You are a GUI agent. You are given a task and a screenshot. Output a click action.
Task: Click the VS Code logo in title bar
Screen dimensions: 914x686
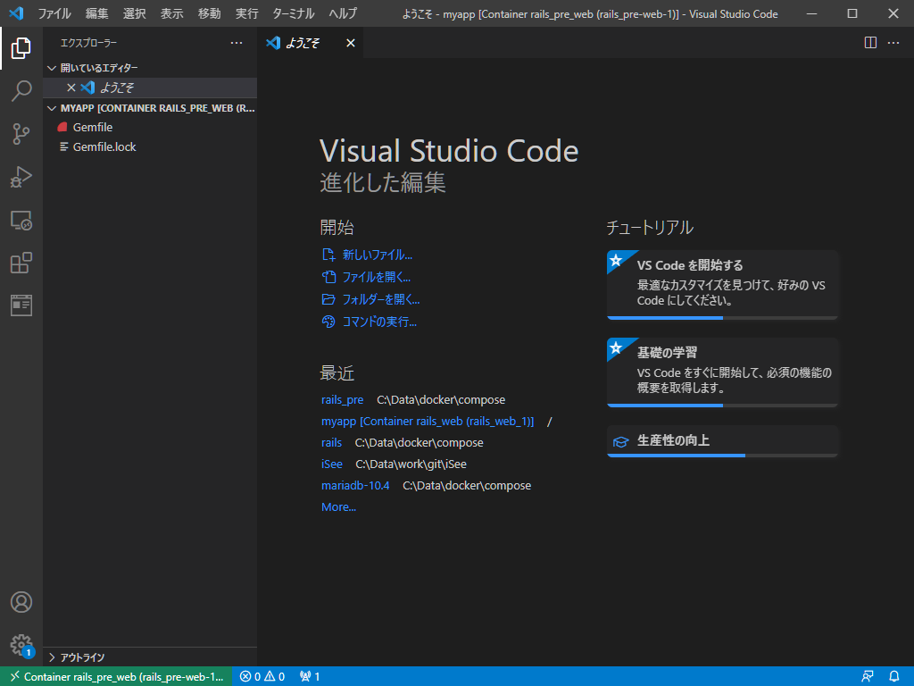(16, 13)
